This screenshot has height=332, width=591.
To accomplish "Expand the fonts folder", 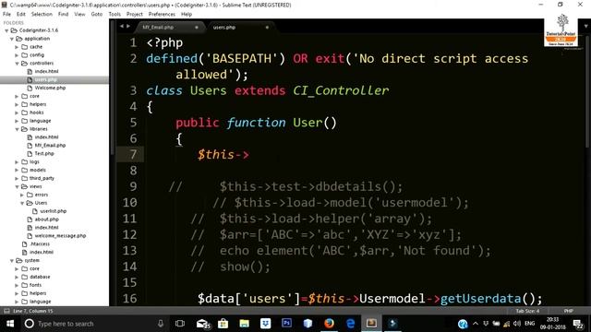I will coord(17,285).
